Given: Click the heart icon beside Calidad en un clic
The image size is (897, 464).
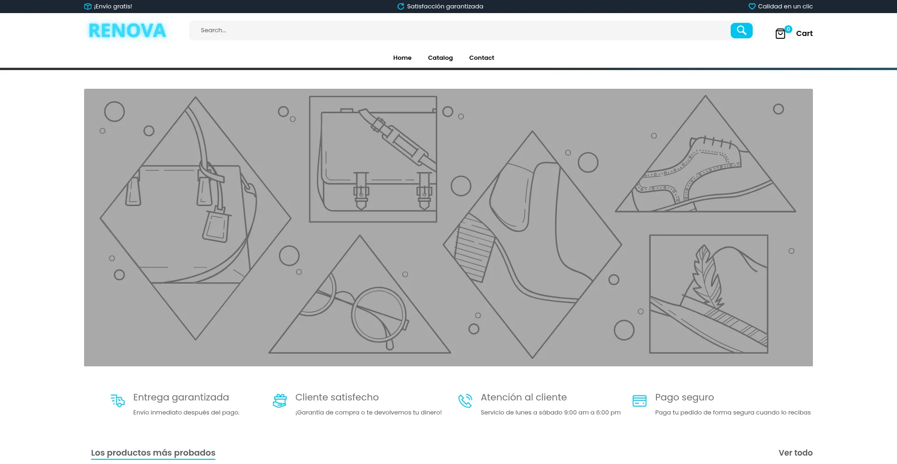Looking at the screenshot, I should pyautogui.click(x=752, y=7).
